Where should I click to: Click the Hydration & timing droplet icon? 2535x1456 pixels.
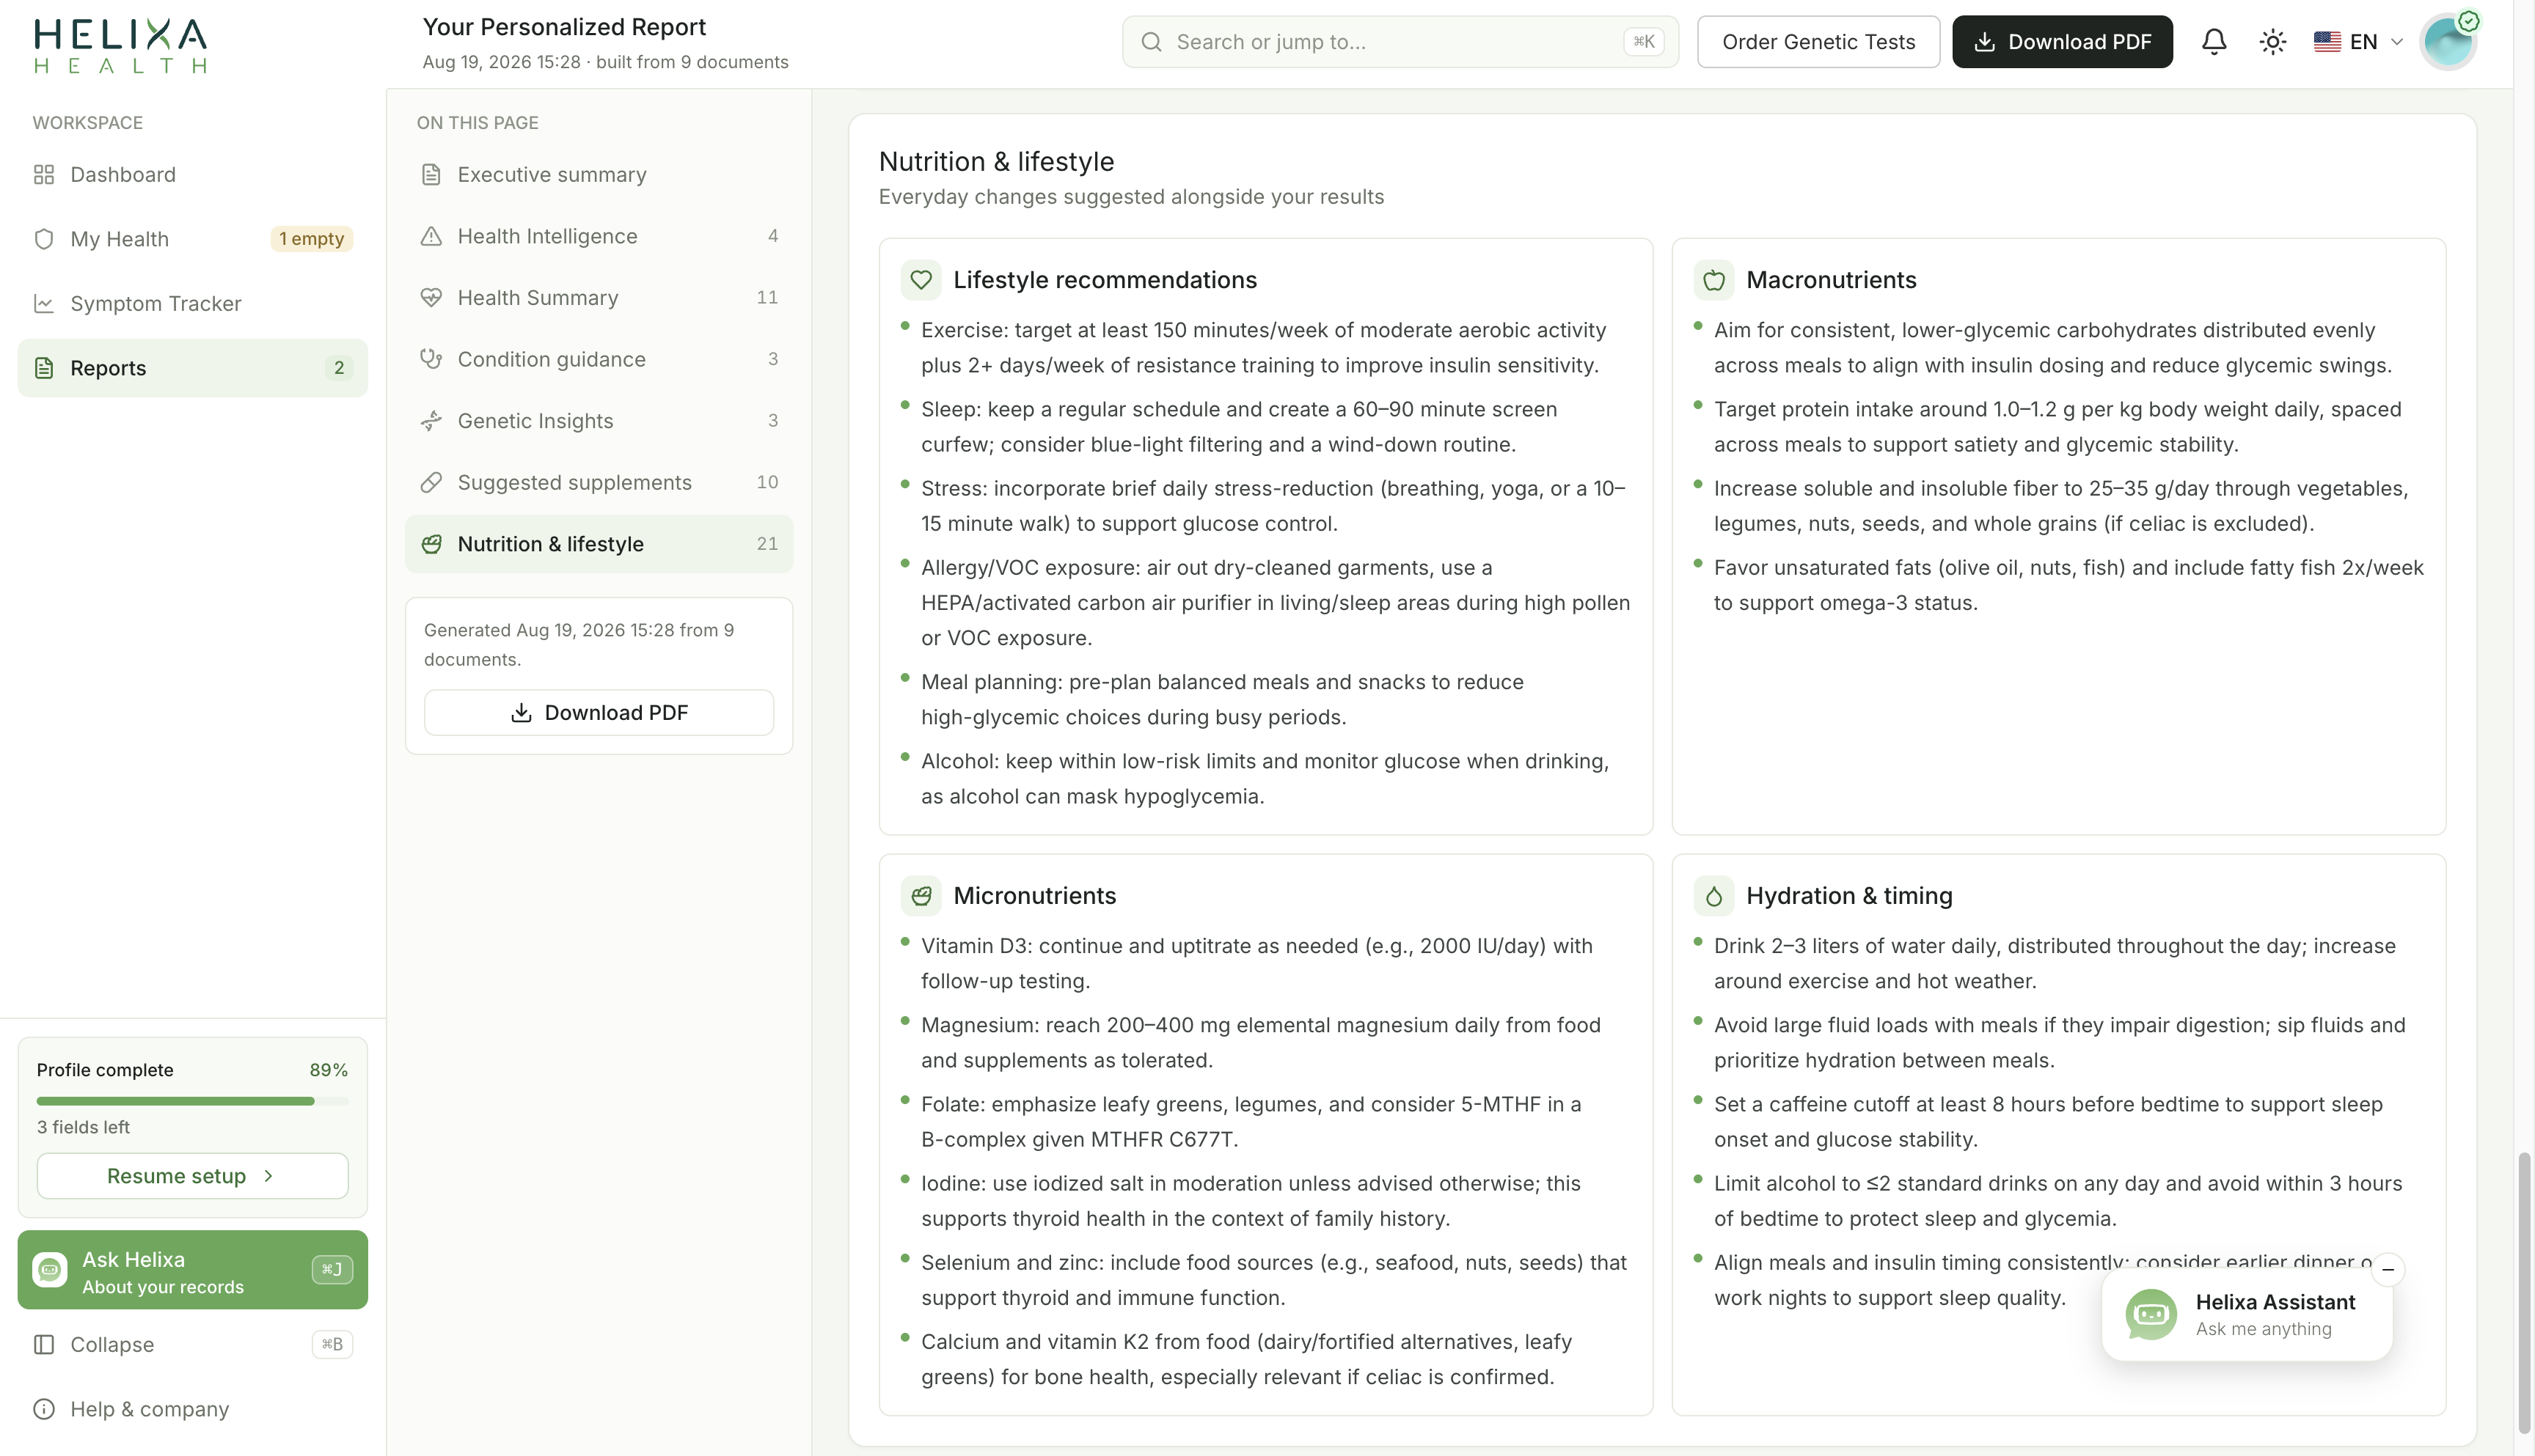point(1713,896)
